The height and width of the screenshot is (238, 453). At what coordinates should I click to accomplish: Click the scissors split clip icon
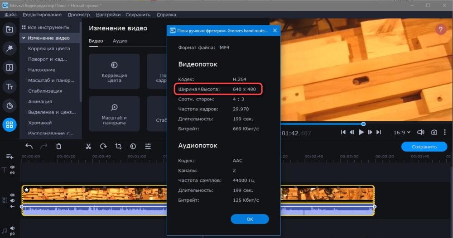(88, 146)
